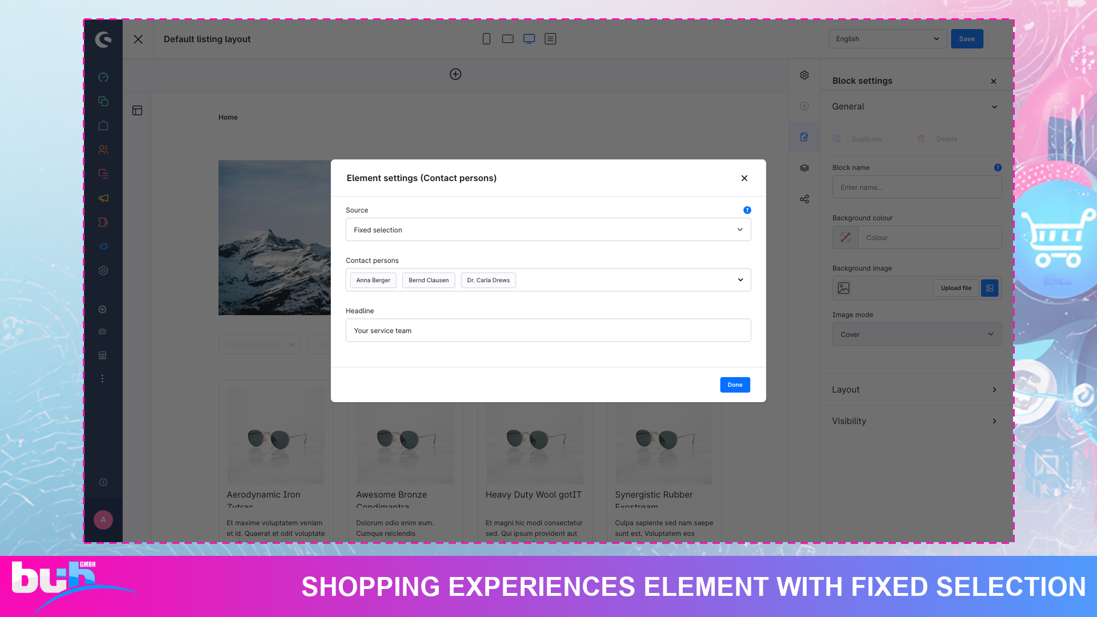Open the Settings gear icon in left sidebar
1097x617 pixels.
click(x=103, y=271)
